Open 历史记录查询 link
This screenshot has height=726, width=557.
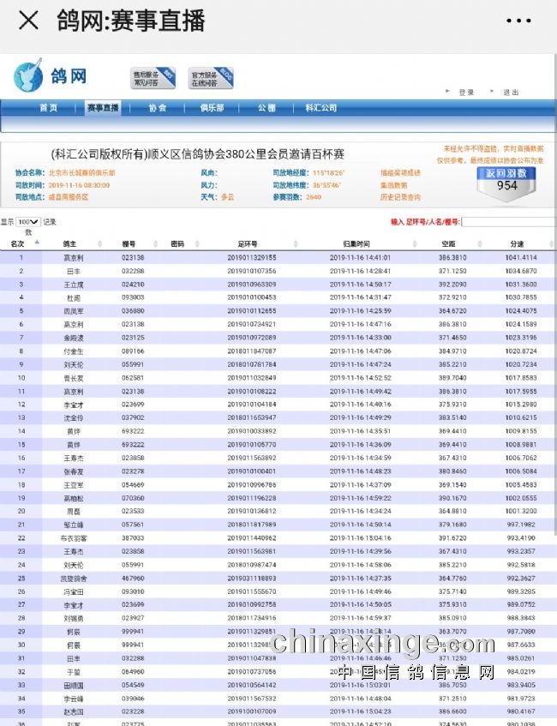(x=400, y=197)
